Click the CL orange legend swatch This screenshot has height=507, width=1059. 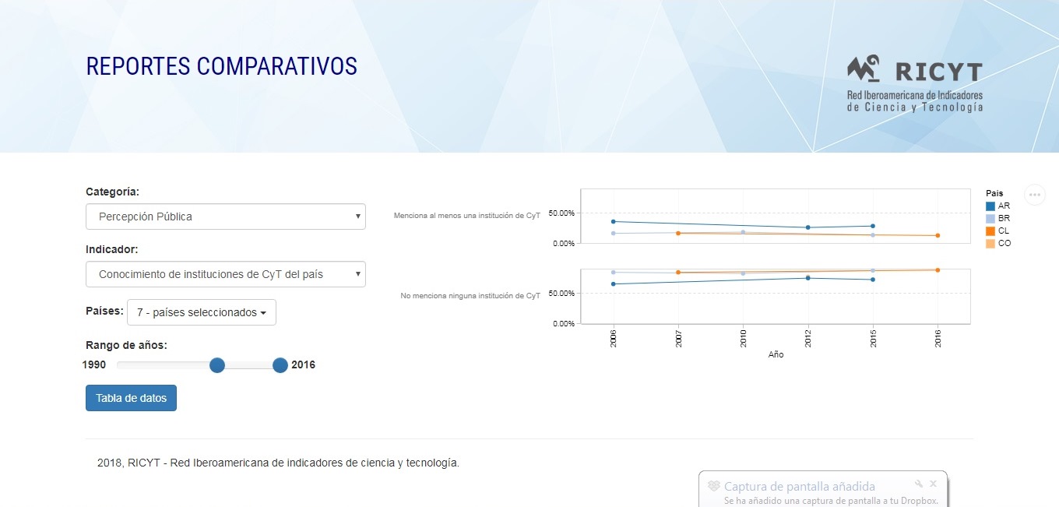[990, 231]
